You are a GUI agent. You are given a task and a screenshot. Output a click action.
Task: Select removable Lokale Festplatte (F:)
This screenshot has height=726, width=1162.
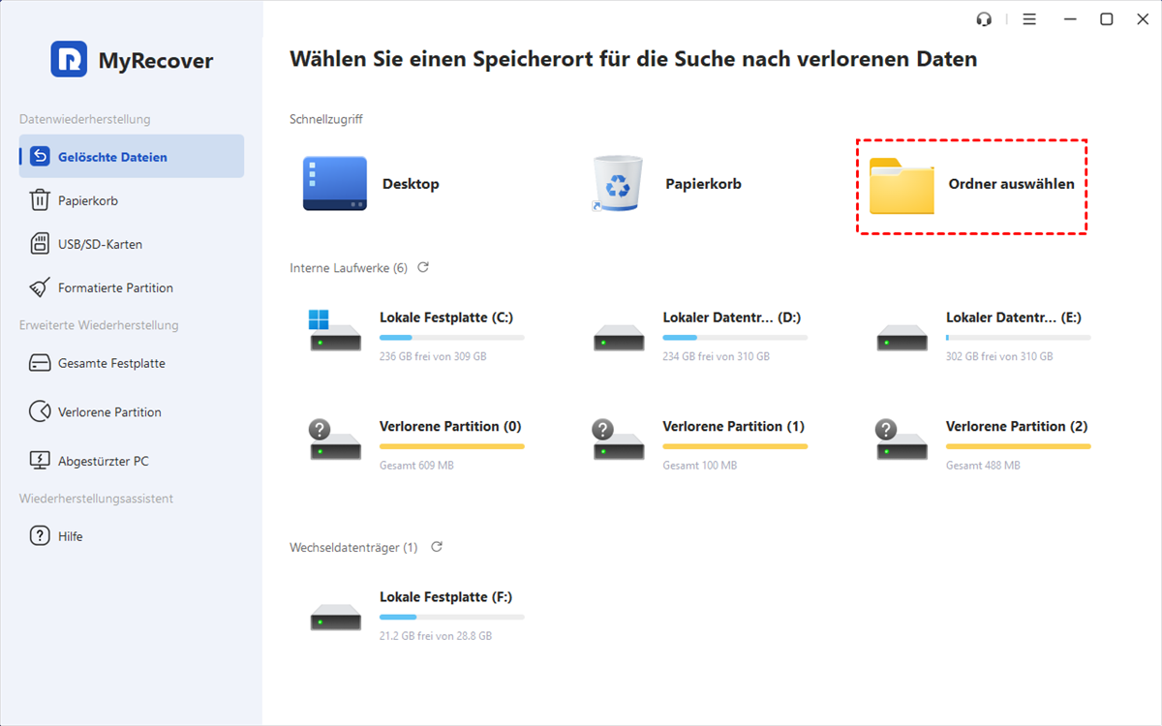click(416, 615)
